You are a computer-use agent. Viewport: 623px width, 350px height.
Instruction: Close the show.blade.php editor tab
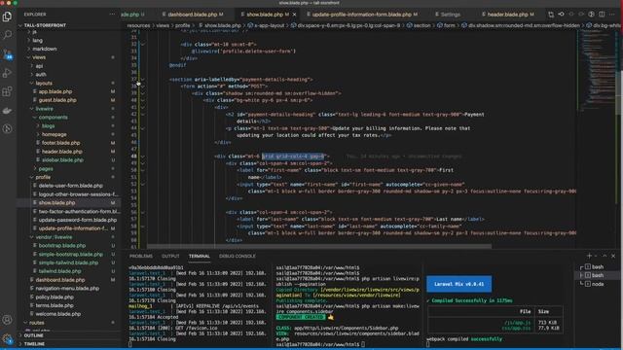[294, 15]
